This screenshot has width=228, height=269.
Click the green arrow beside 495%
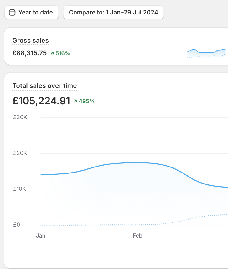75,101
